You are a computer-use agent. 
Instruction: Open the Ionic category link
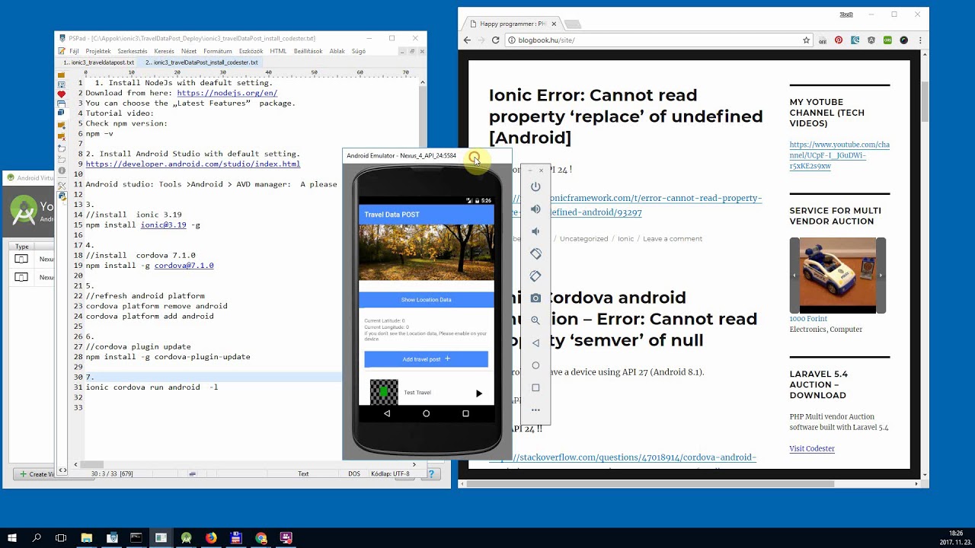click(x=625, y=239)
